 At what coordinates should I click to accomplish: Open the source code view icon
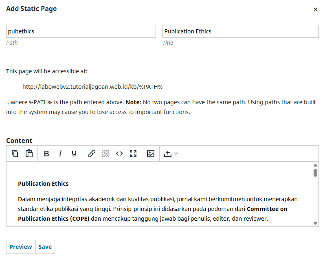[x=119, y=154]
